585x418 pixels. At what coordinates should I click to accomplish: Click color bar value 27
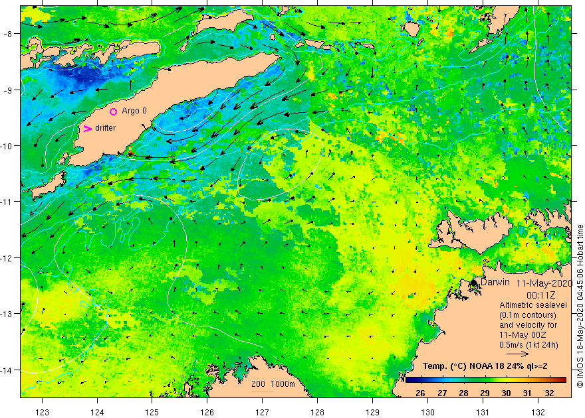coord(442,393)
